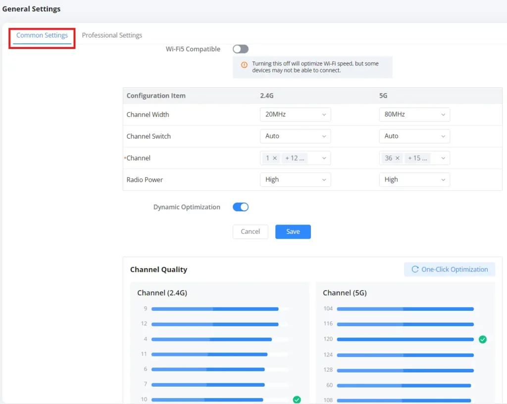This screenshot has height=404, width=507.
Task: Save the general settings
Action: [x=293, y=232]
